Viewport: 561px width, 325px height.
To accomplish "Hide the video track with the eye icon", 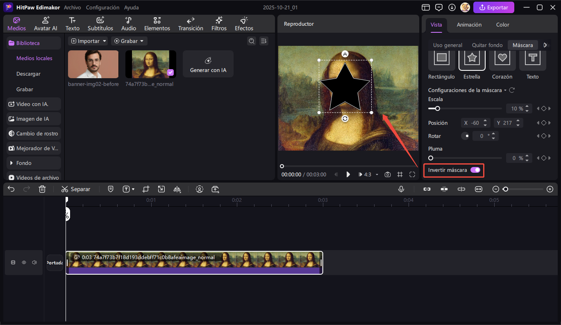I will tap(24, 262).
